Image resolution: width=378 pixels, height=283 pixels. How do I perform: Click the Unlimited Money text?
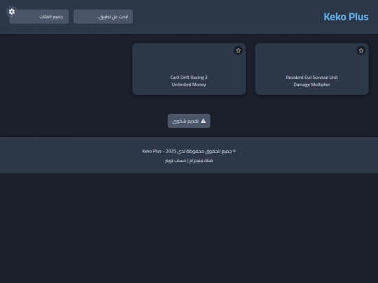[189, 85]
